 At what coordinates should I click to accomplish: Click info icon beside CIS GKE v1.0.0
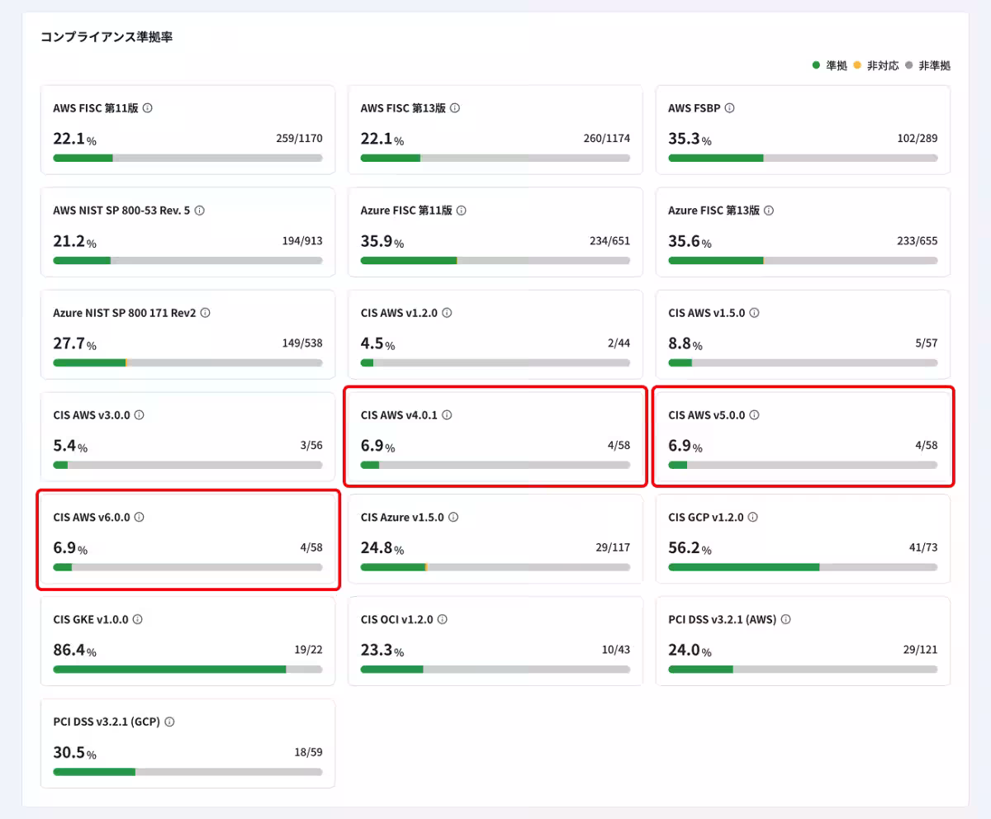click(x=137, y=619)
